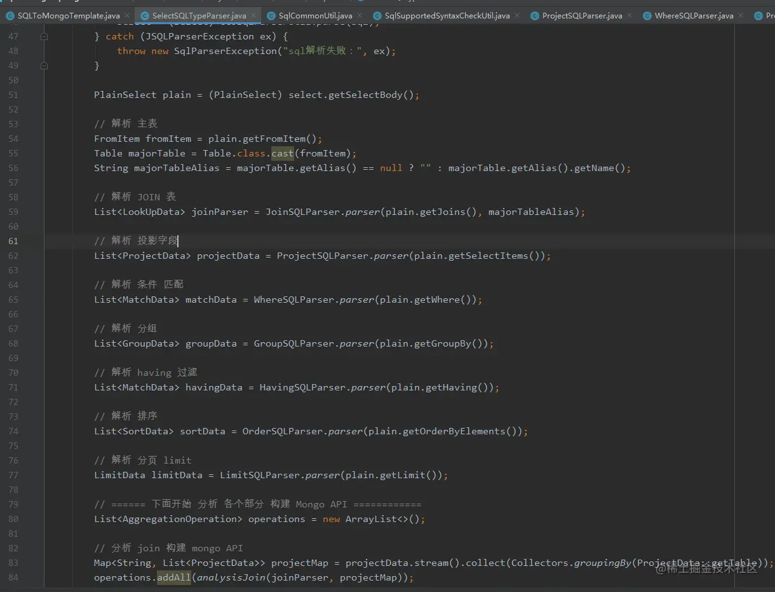Click the comment '// 解析 having 过滤'
The height and width of the screenshot is (592, 775).
coord(146,373)
